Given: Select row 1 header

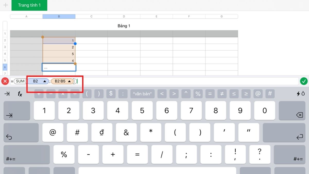Looking at the screenshot, I should pyautogui.click(x=5, y=34).
